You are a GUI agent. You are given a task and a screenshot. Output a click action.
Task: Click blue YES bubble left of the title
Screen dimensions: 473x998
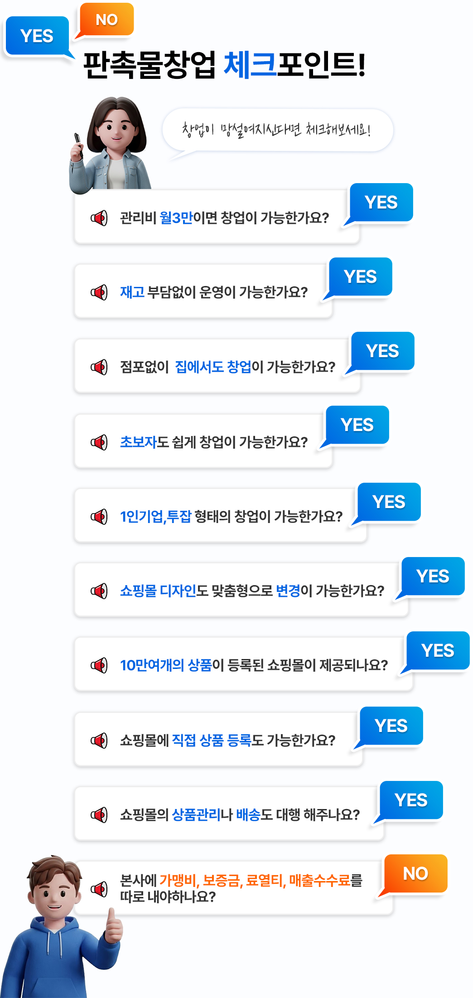click(x=37, y=36)
